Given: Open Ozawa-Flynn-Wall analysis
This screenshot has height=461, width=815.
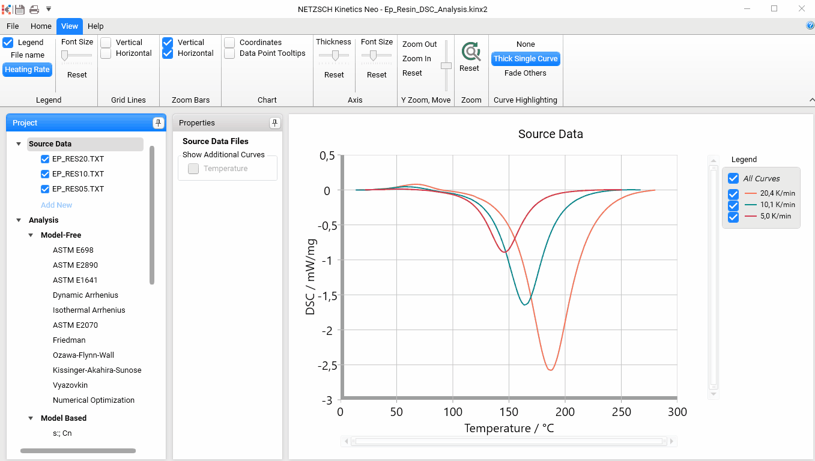Looking at the screenshot, I should (x=83, y=355).
